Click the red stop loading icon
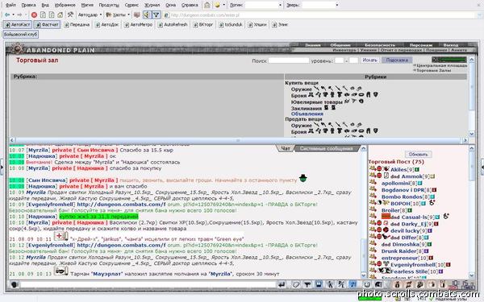 (34, 14)
